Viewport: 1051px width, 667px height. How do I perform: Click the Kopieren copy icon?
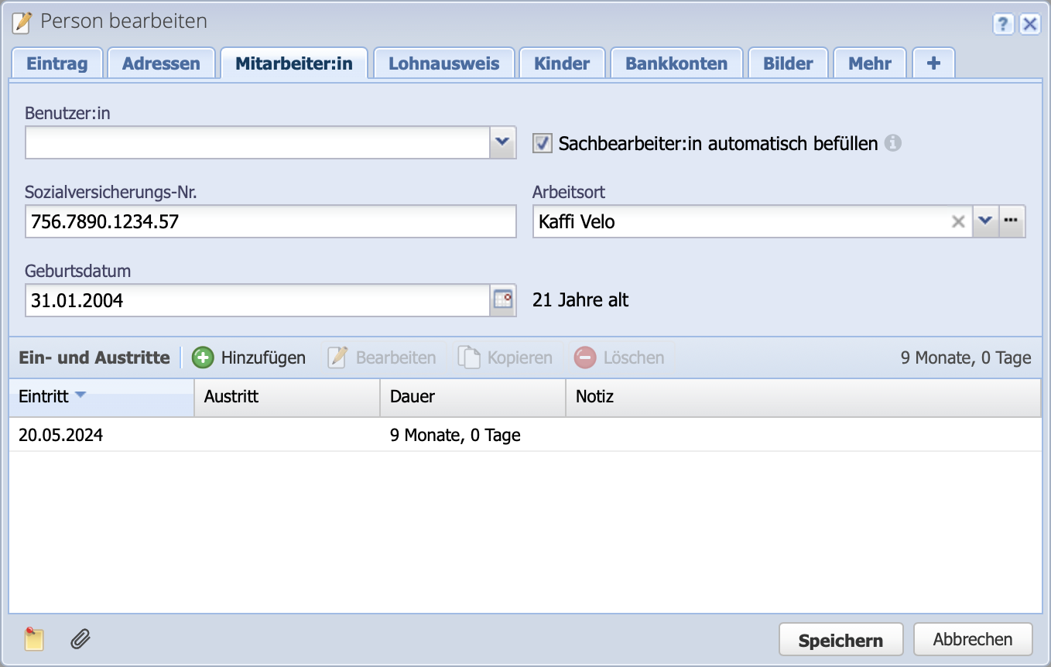471,357
